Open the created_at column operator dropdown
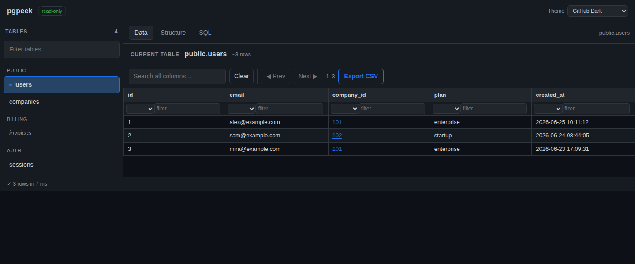This screenshot has width=635, height=264. (x=548, y=109)
